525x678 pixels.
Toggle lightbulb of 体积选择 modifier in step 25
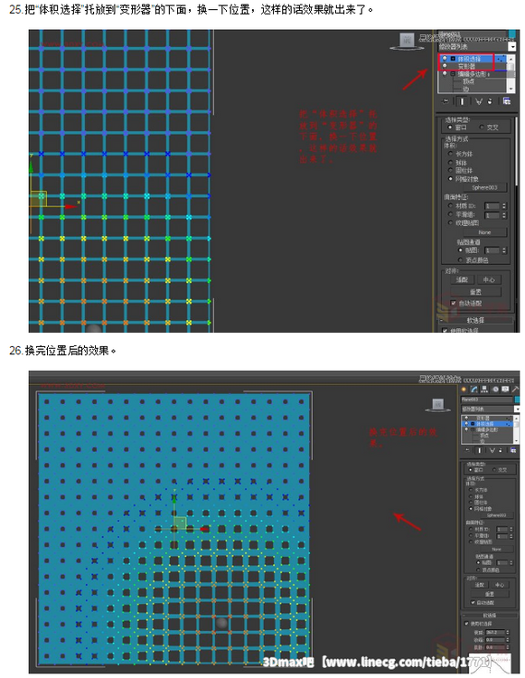tap(445, 59)
